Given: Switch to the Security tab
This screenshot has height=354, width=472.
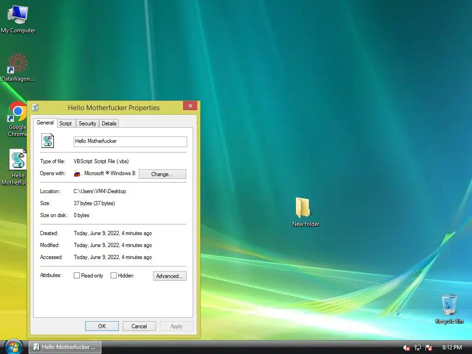Looking at the screenshot, I should pos(87,124).
